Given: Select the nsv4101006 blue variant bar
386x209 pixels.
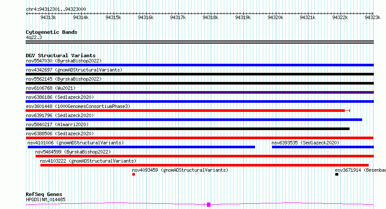Looking at the screenshot, I should 141,147.
